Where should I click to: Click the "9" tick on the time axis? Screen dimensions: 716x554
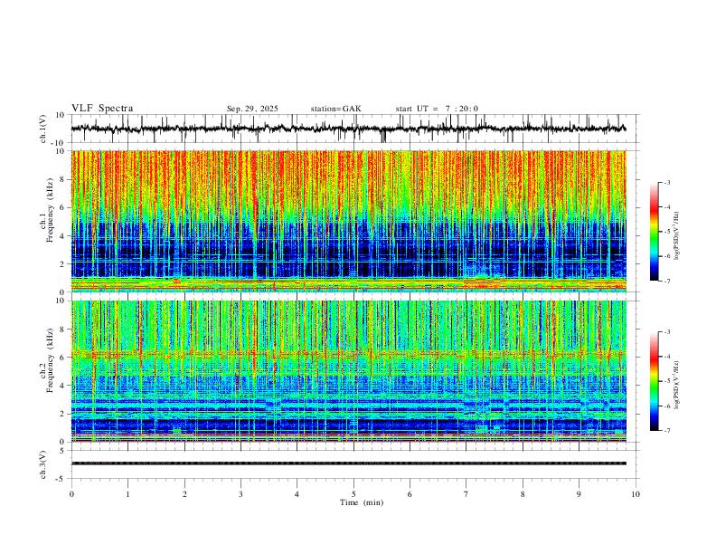(x=579, y=494)
